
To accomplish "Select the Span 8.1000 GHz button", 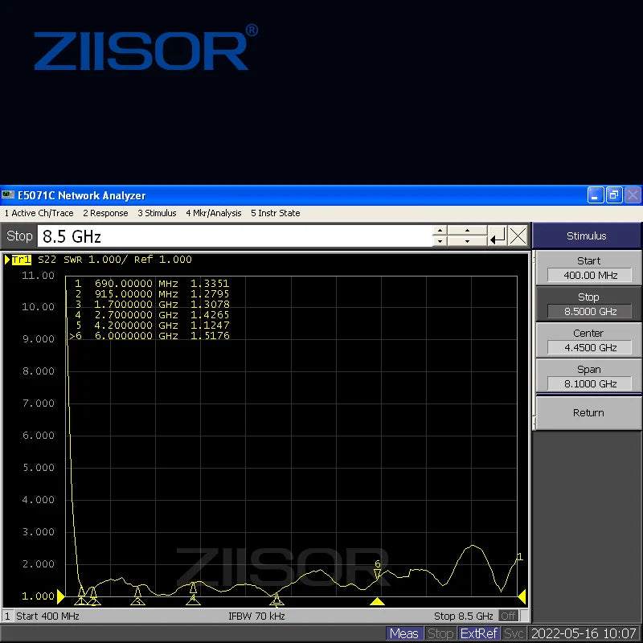I will click(588, 376).
